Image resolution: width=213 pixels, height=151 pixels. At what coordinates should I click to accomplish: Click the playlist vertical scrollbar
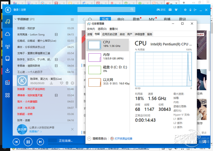click(76, 72)
